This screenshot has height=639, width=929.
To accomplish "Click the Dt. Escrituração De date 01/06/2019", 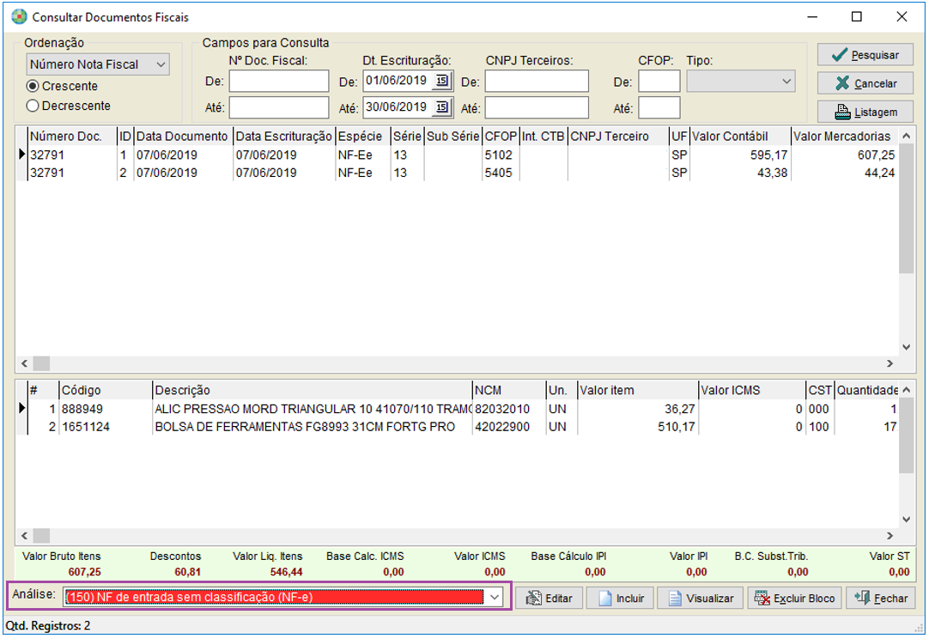I will point(397,81).
